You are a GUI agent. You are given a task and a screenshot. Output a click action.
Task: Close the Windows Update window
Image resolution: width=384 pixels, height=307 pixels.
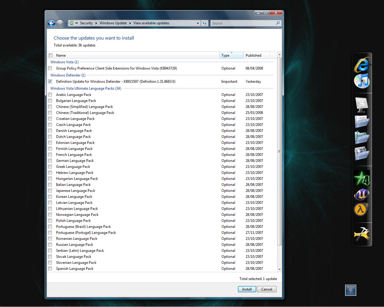click(x=276, y=13)
